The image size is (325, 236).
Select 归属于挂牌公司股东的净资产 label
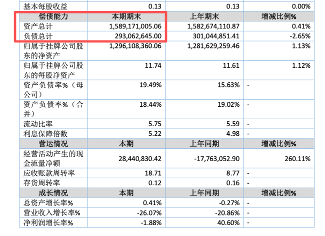[53, 51]
